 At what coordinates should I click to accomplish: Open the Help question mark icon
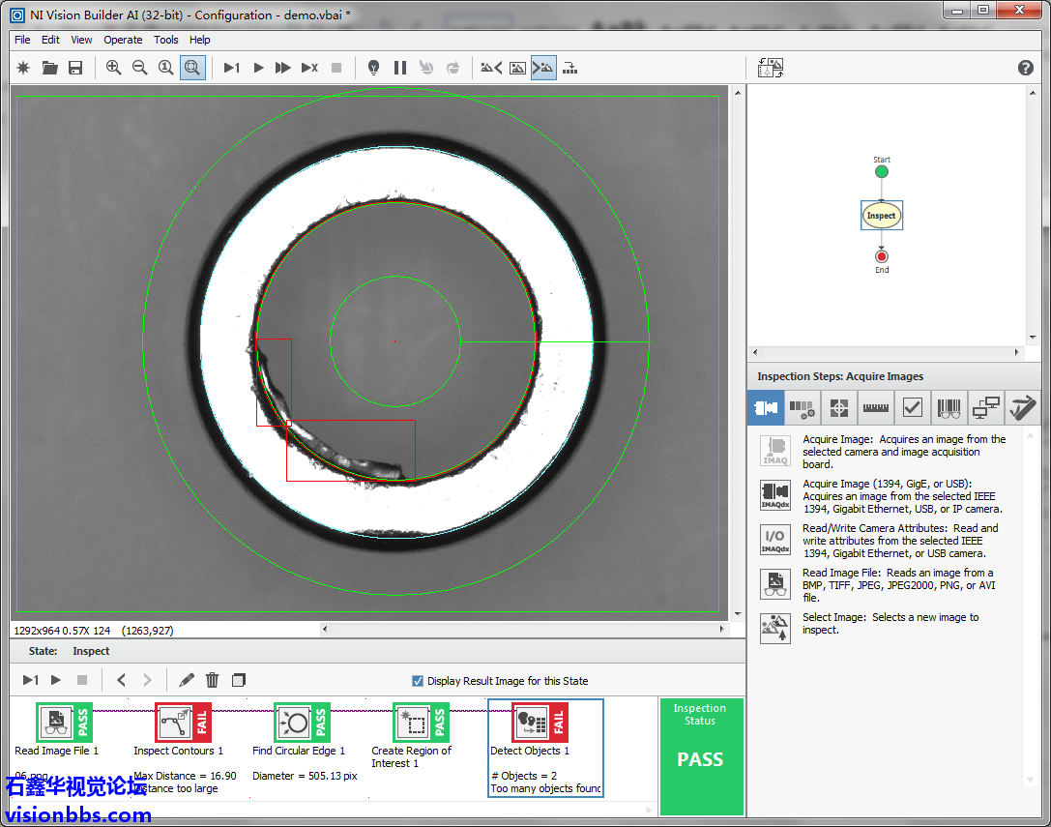pyautogui.click(x=1026, y=68)
